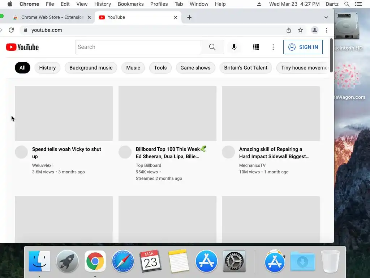Open the File menu
The height and width of the screenshot is (278, 370).
click(50, 4)
